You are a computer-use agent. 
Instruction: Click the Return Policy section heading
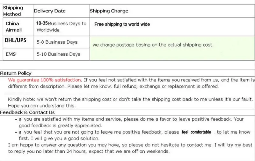pos(16,73)
